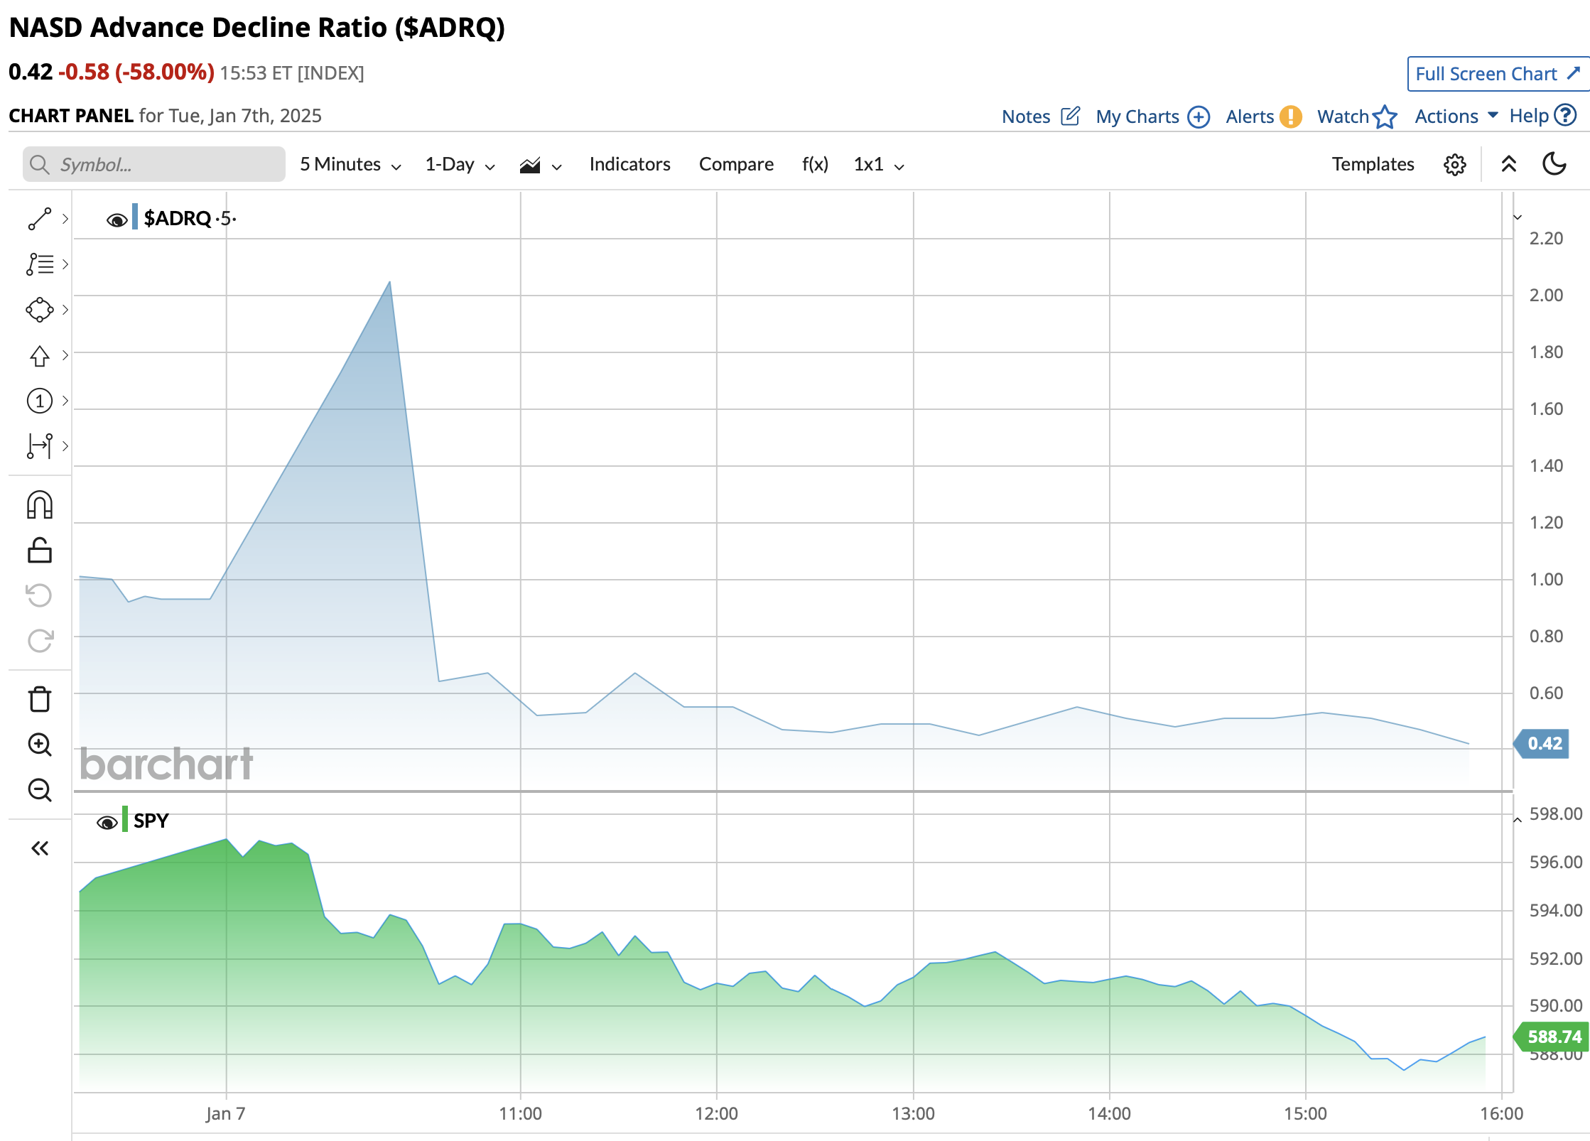Click the $ADRQ blue color swatch
This screenshot has height=1141, width=1590.
[135, 217]
